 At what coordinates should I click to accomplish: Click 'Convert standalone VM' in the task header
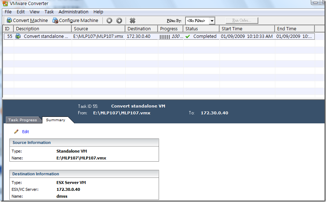pyautogui.click(x=138, y=106)
